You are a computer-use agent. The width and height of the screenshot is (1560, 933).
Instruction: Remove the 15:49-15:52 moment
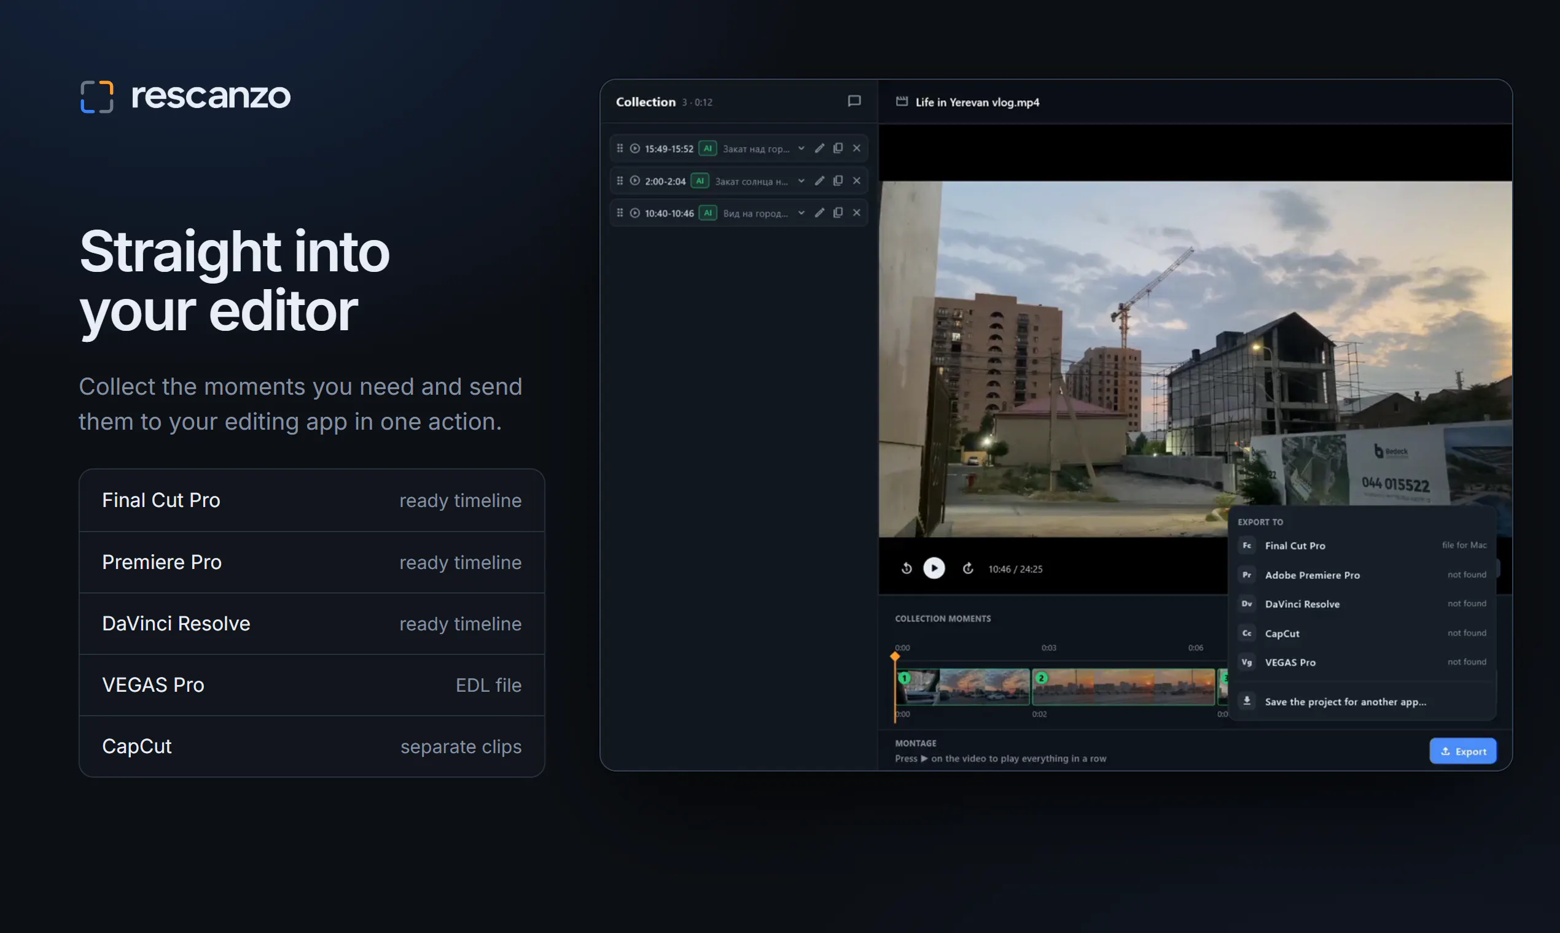pos(856,149)
